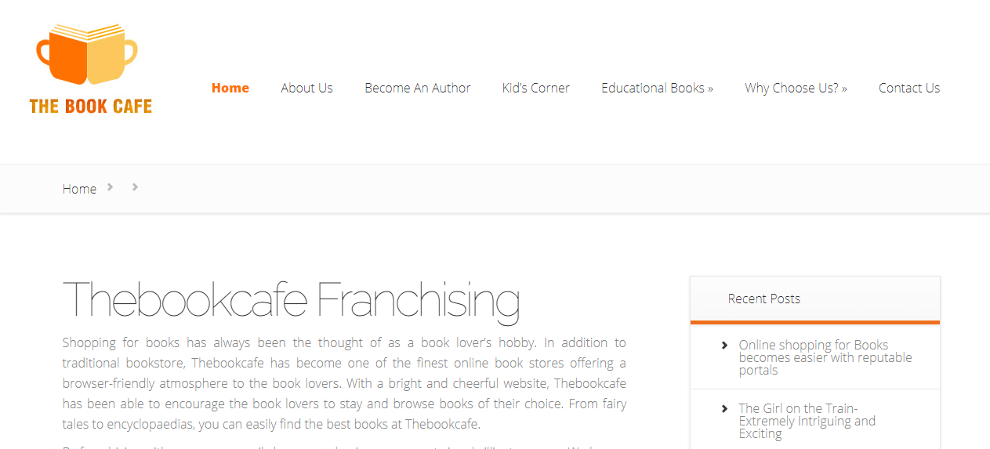Click the orange bar under Recent Posts

(815, 322)
